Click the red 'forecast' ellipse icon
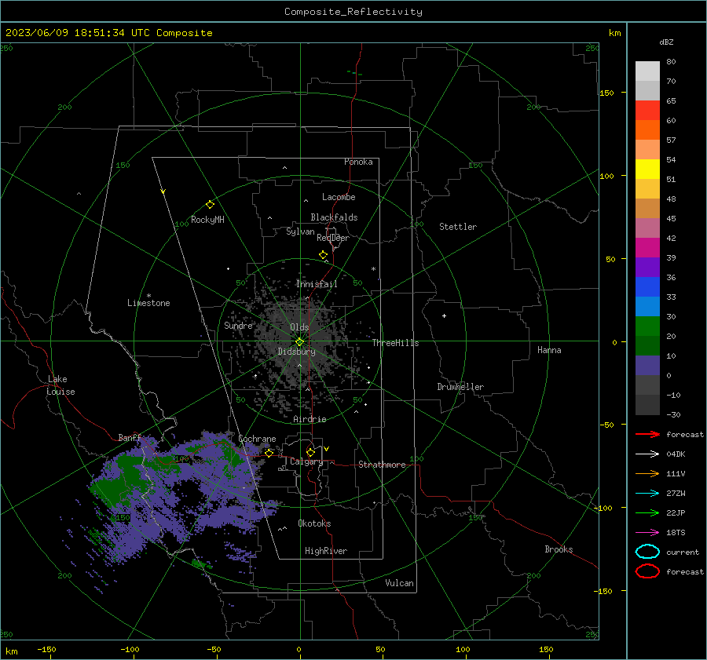The width and height of the screenshot is (707, 660). coord(647,571)
